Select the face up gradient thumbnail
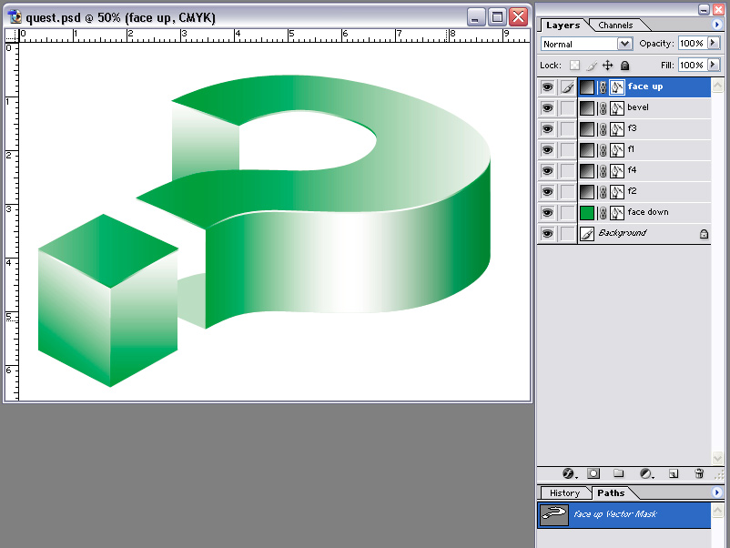730x548 pixels. [586, 87]
